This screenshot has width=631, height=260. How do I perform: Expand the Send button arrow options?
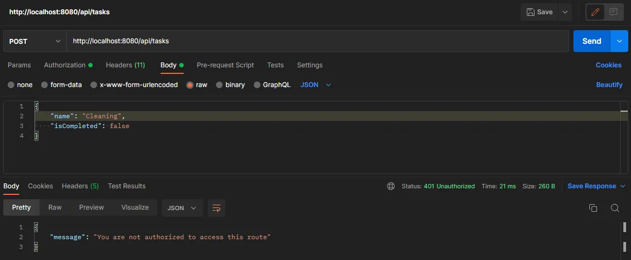click(620, 41)
